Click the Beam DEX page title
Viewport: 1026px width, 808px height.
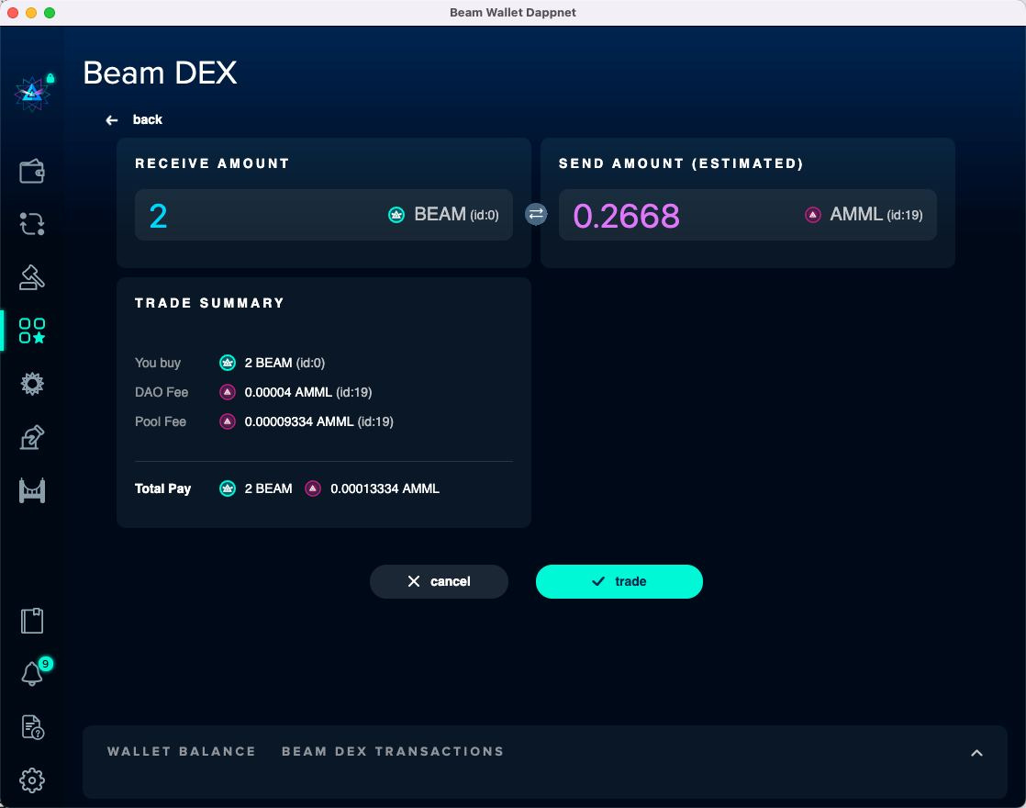pos(161,73)
